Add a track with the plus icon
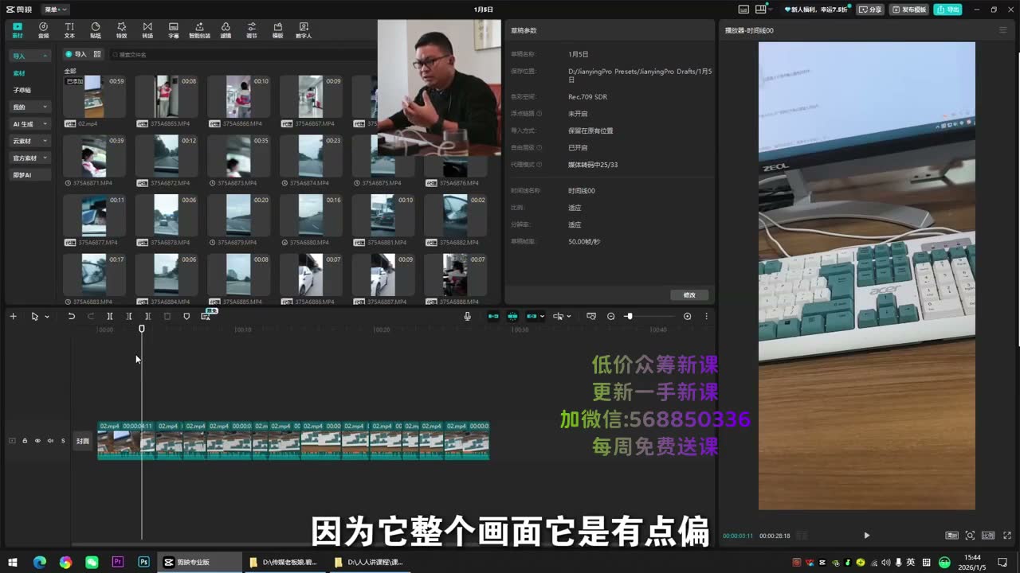This screenshot has height=573, width=1020. click(x=13, y=316)
